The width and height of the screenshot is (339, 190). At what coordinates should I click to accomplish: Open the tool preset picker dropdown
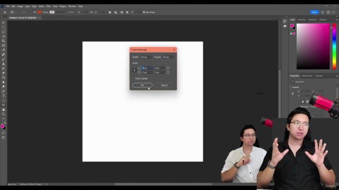[13, 12]
